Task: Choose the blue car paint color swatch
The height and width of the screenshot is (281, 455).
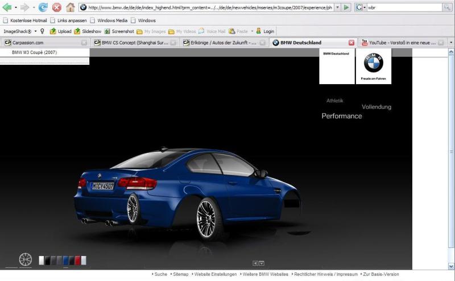Action: [66, 261]
